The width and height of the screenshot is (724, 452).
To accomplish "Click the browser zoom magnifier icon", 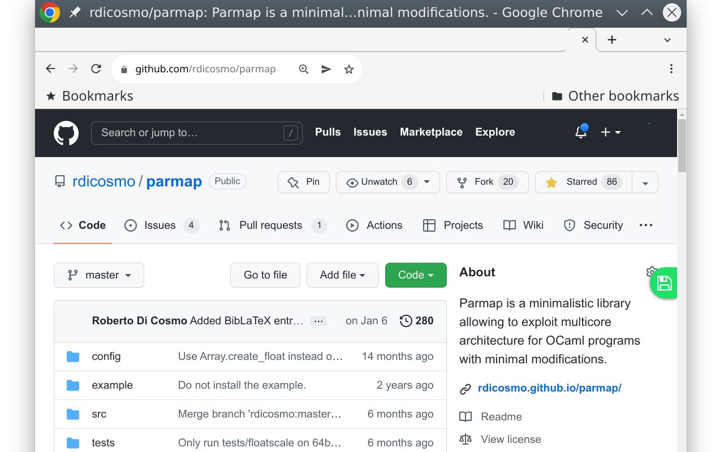I will [304, 69].
